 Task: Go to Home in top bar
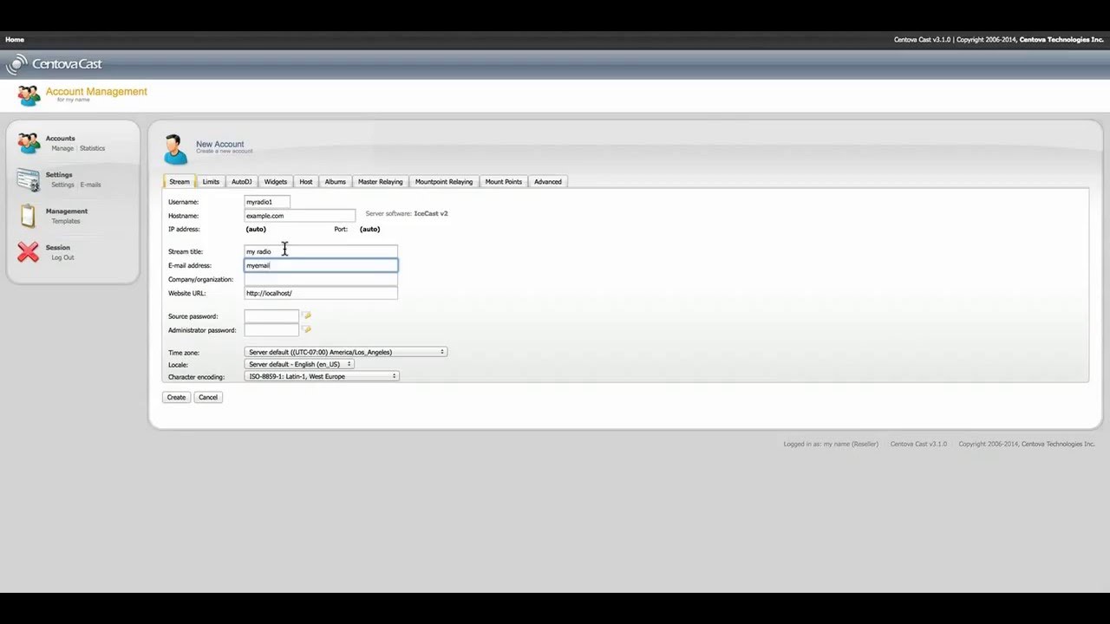[15, 40]
